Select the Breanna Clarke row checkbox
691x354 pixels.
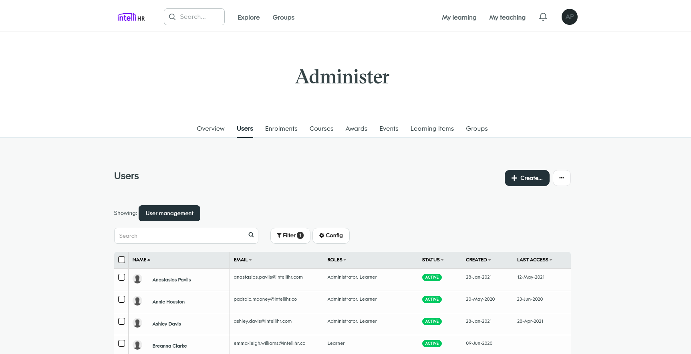122,344
